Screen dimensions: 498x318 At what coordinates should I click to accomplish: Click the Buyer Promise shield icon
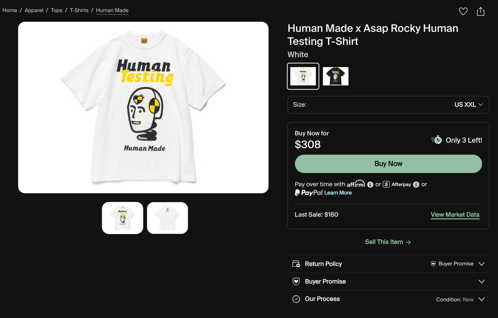click(x=296, y=282)
